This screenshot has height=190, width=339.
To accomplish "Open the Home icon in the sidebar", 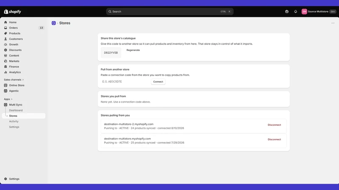I will coord(6,22).
